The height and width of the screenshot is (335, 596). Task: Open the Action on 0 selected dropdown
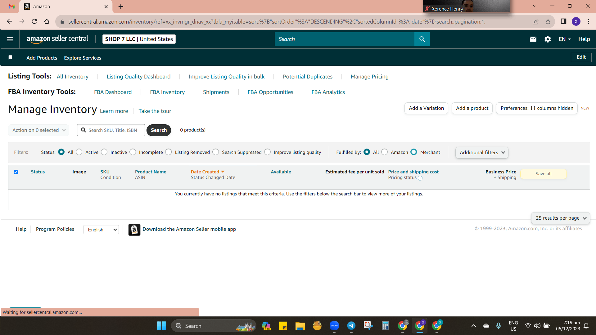point(39,130)
